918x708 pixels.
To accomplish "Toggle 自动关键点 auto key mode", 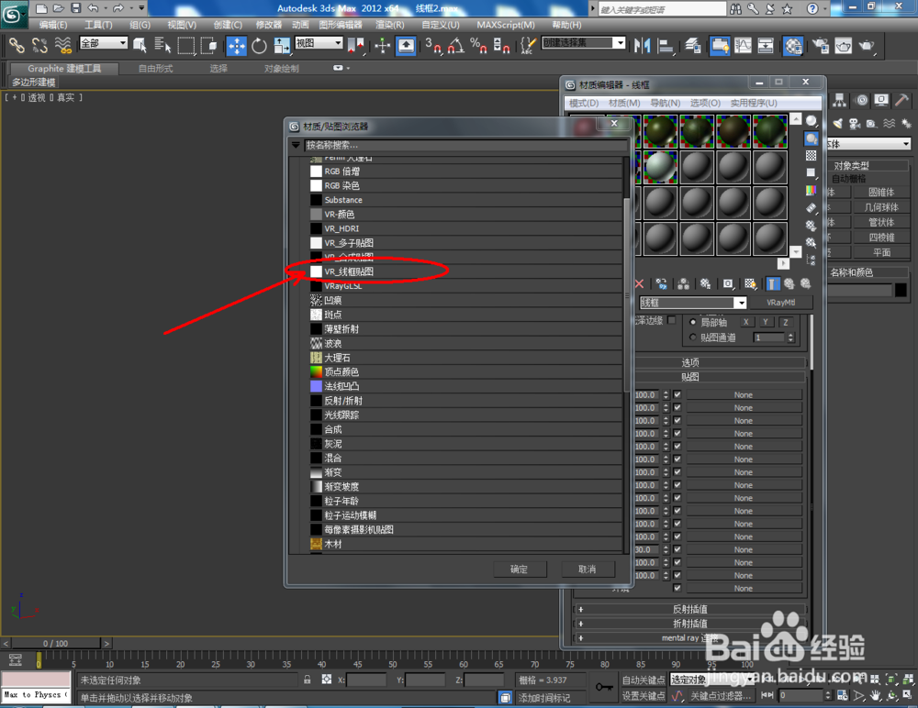I will 644,680.
